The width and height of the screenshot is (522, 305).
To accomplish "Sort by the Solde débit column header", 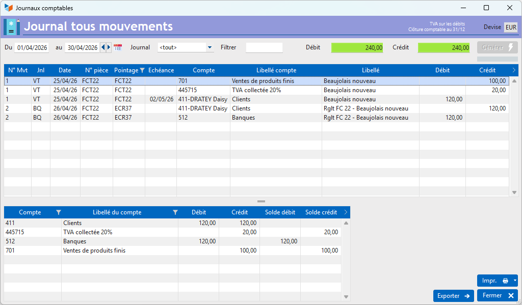I will [x=280, y=212].
